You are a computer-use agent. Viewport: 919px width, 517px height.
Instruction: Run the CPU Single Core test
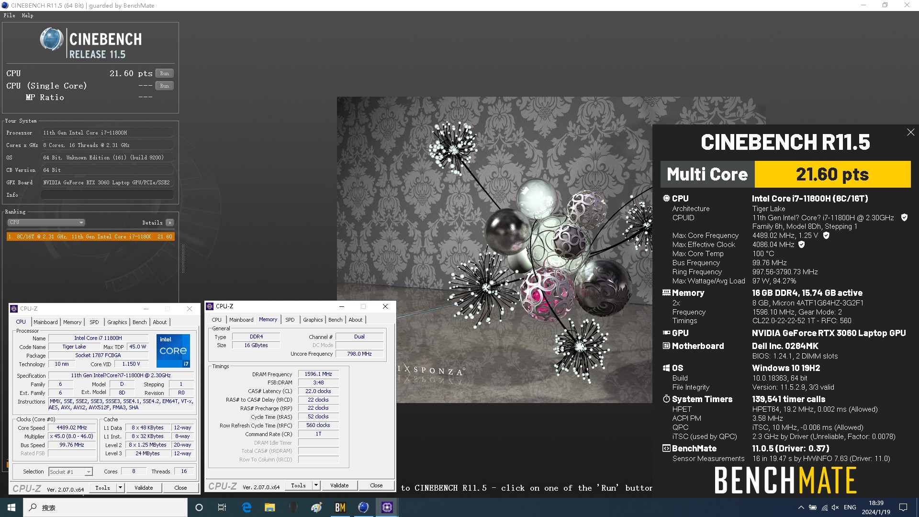pos(165,86)
